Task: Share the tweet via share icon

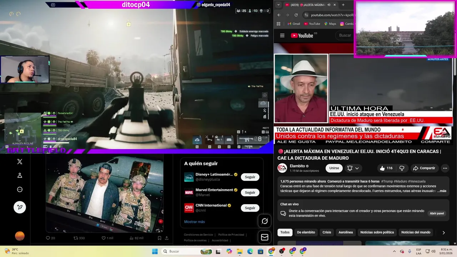Action: click(x=167, y=238)
